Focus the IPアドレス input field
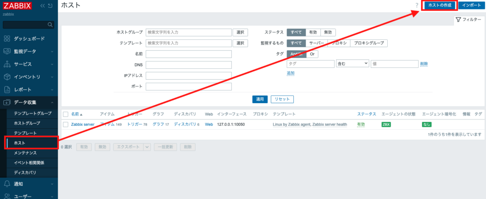Viewport: 486px width, 199px height. [189, 76]
